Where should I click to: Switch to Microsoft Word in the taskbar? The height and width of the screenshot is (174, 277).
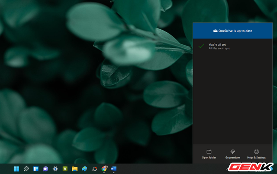click(x=113, y=169)
